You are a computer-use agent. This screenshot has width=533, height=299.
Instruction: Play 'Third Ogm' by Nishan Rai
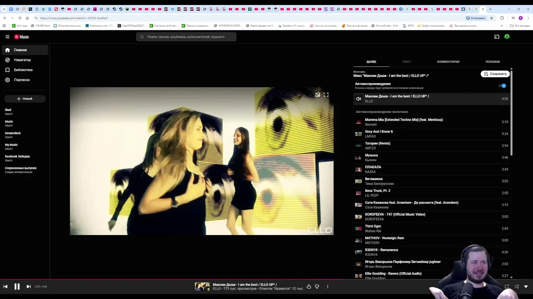[431, 228]
